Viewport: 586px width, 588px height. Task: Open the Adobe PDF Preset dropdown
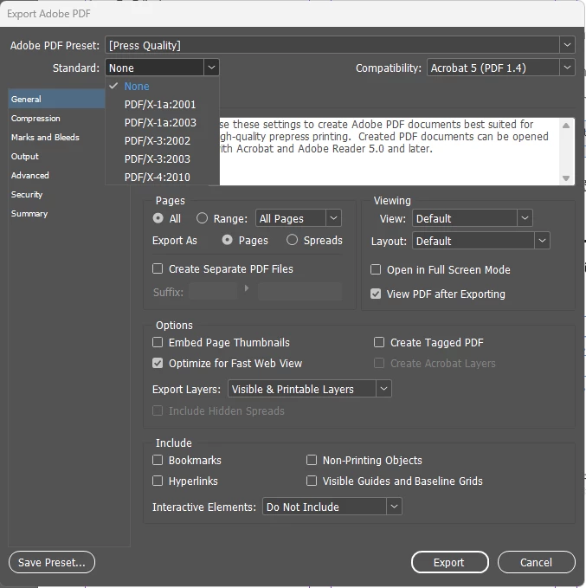(x=339, y=45)
